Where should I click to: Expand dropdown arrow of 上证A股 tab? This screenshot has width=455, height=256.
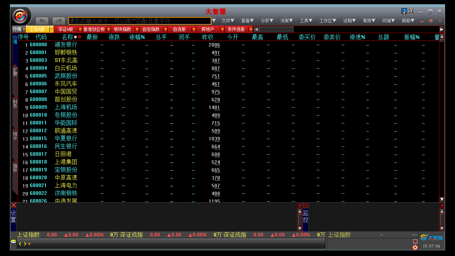[x=52, y=29]
